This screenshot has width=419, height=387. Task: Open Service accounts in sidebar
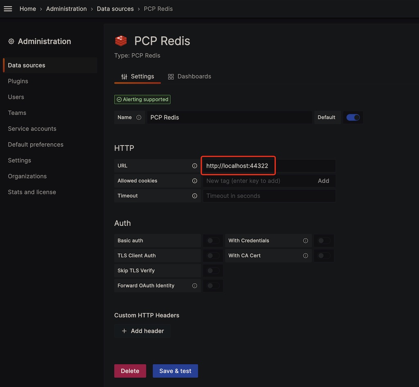[32, 129]
